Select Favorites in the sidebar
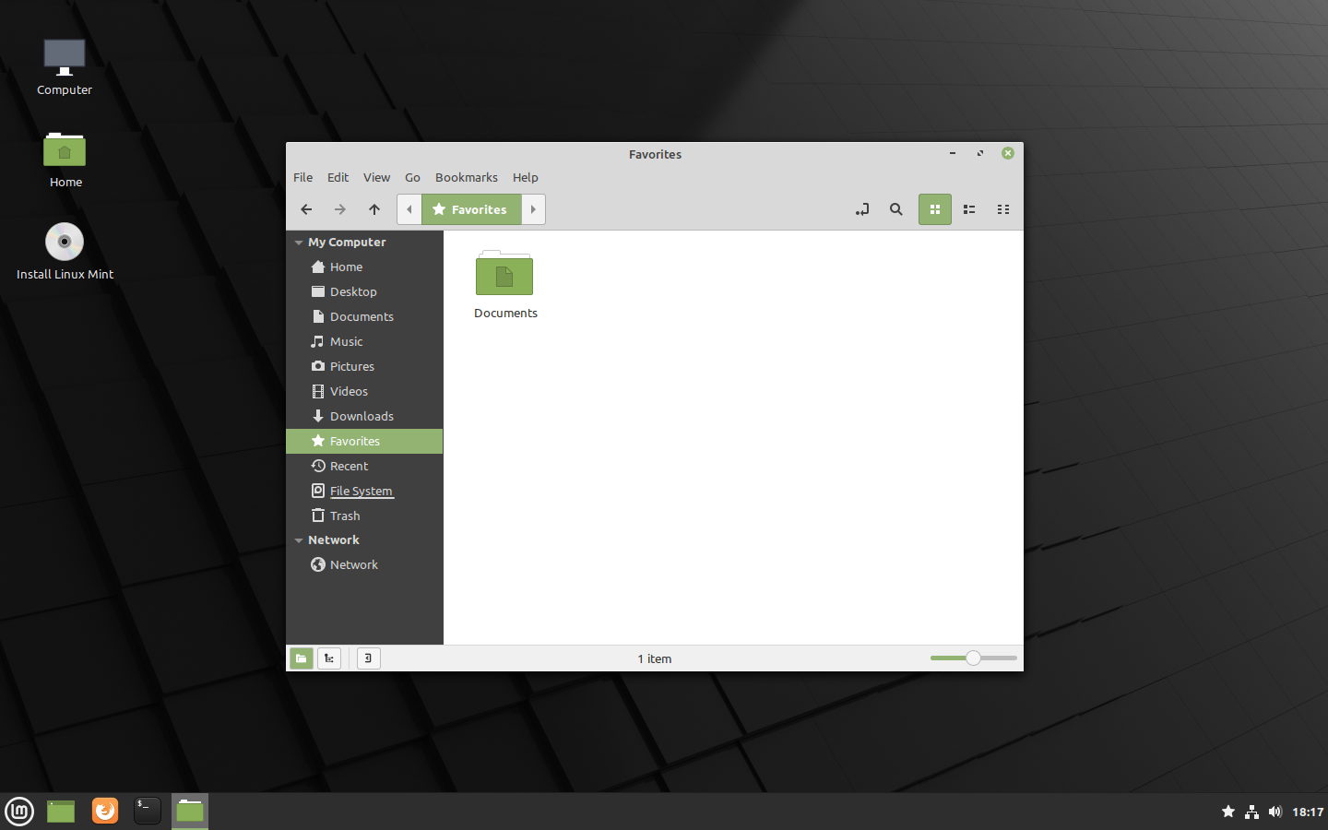Image resolution: width=1328 pixels, height=830 pixels. (x=364, y=441)
